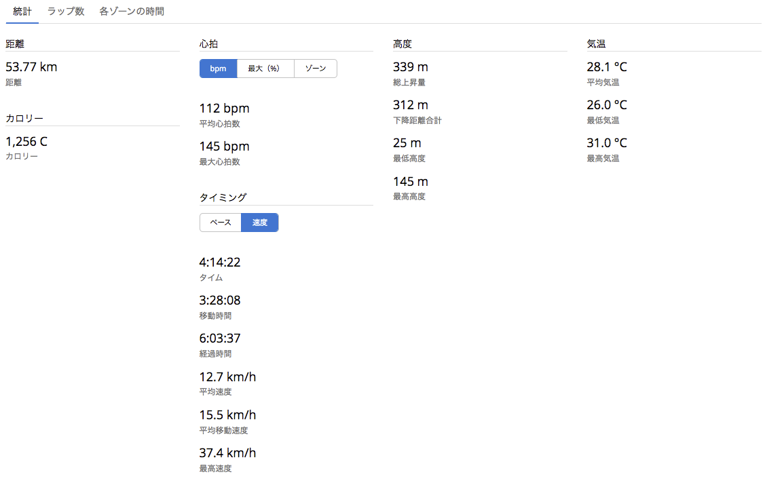This screenshot has height=481, width=767.
Task: Show heart rate as 最大(%)
Action: click(x=265, y=69)
